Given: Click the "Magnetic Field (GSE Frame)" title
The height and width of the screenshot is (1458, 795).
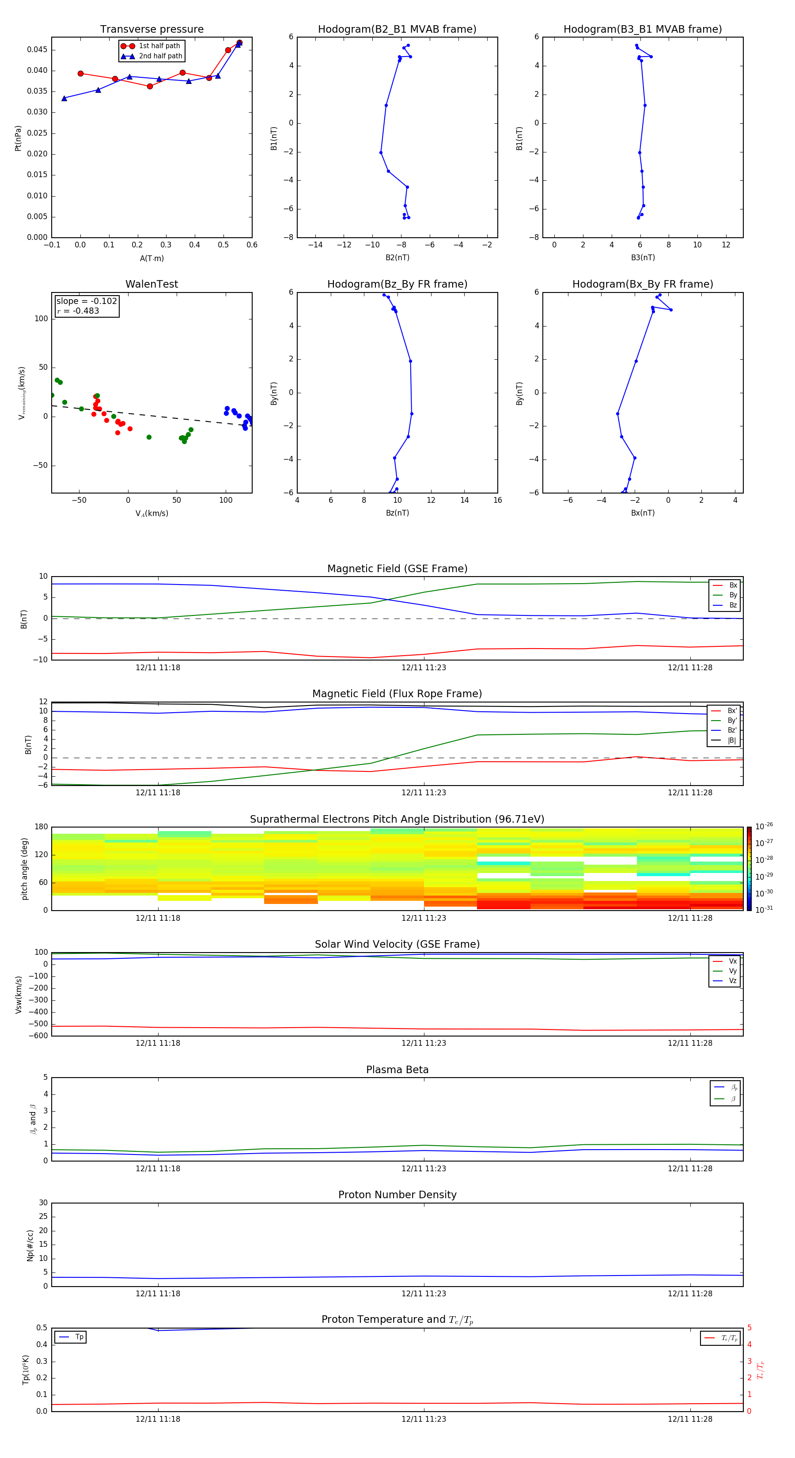Looking at the screenshot, I should [x=397, y=569].
